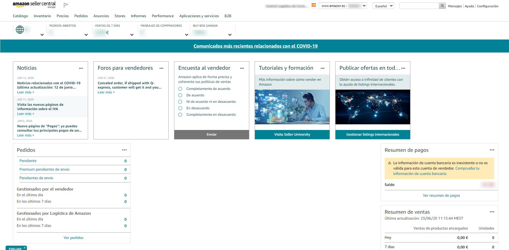Open the Catálogo menu
The height and width of the screenshot is (250, 509).
20,16
